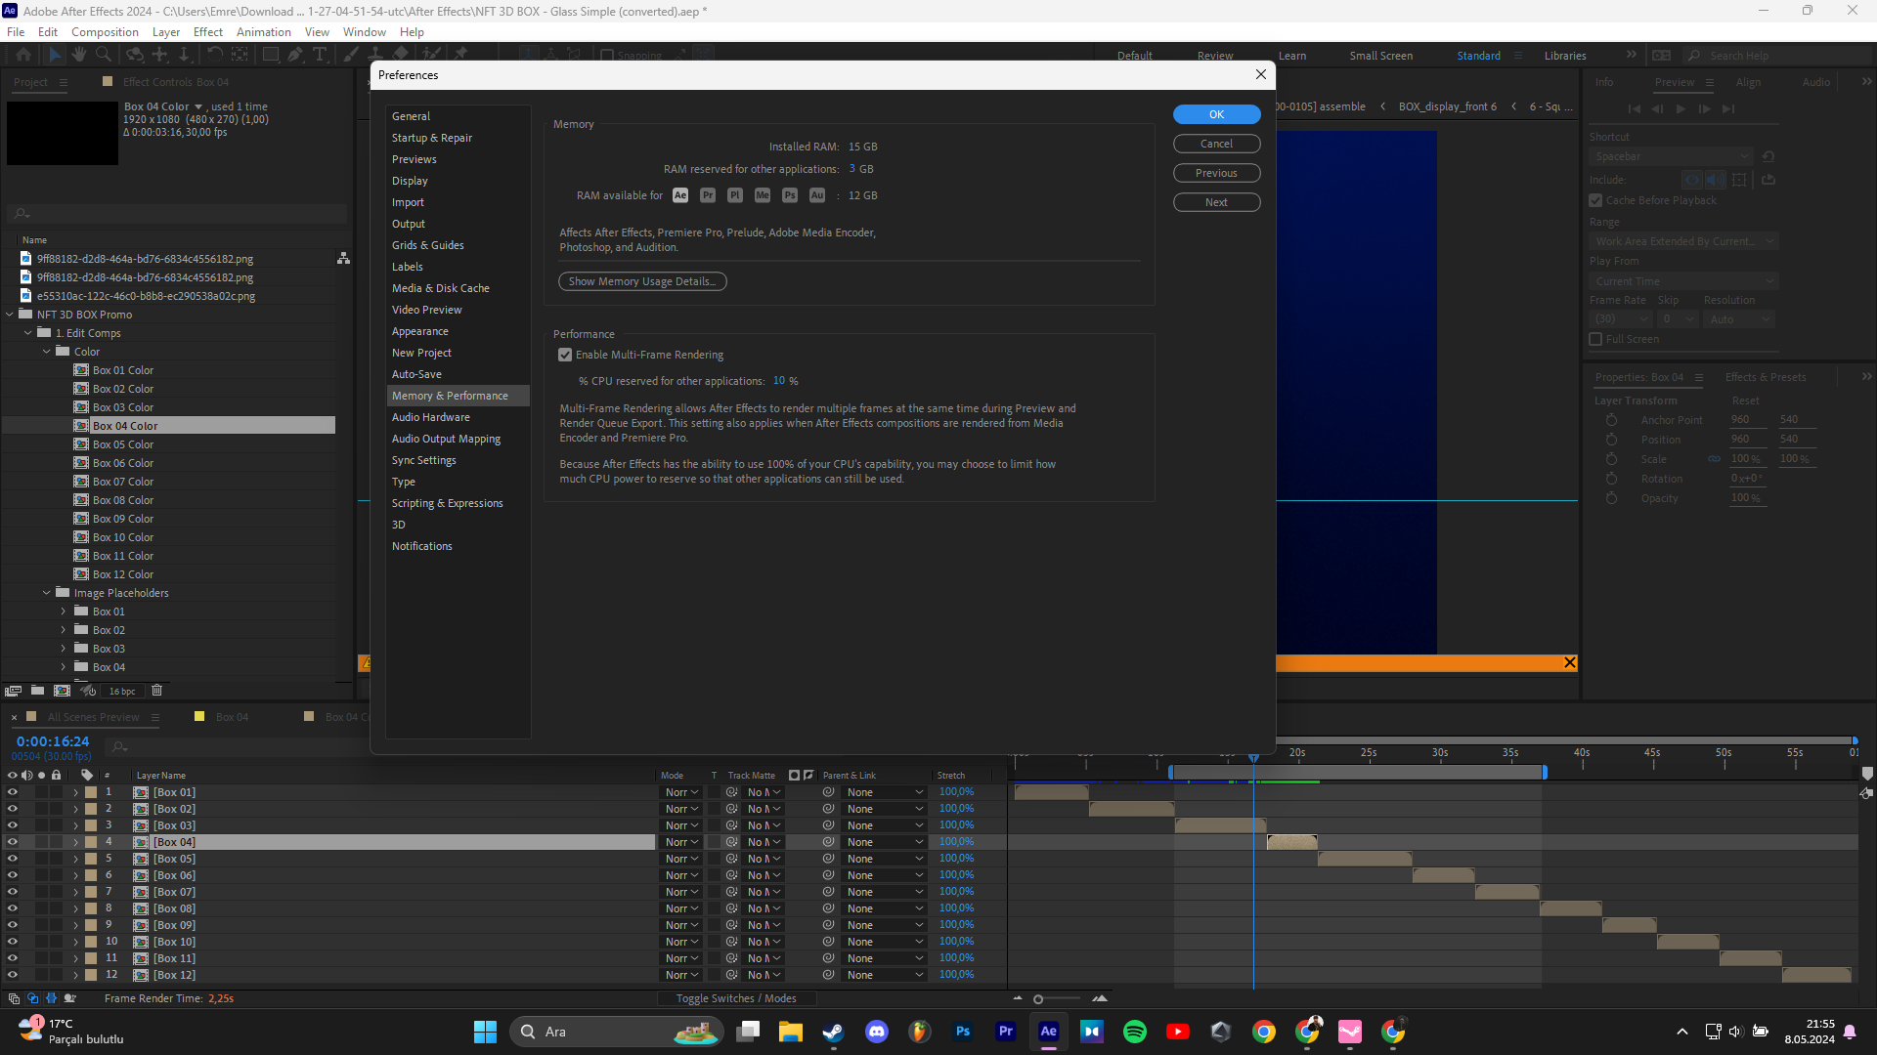Click the delete trash icon in Project panel

point(156,691)
